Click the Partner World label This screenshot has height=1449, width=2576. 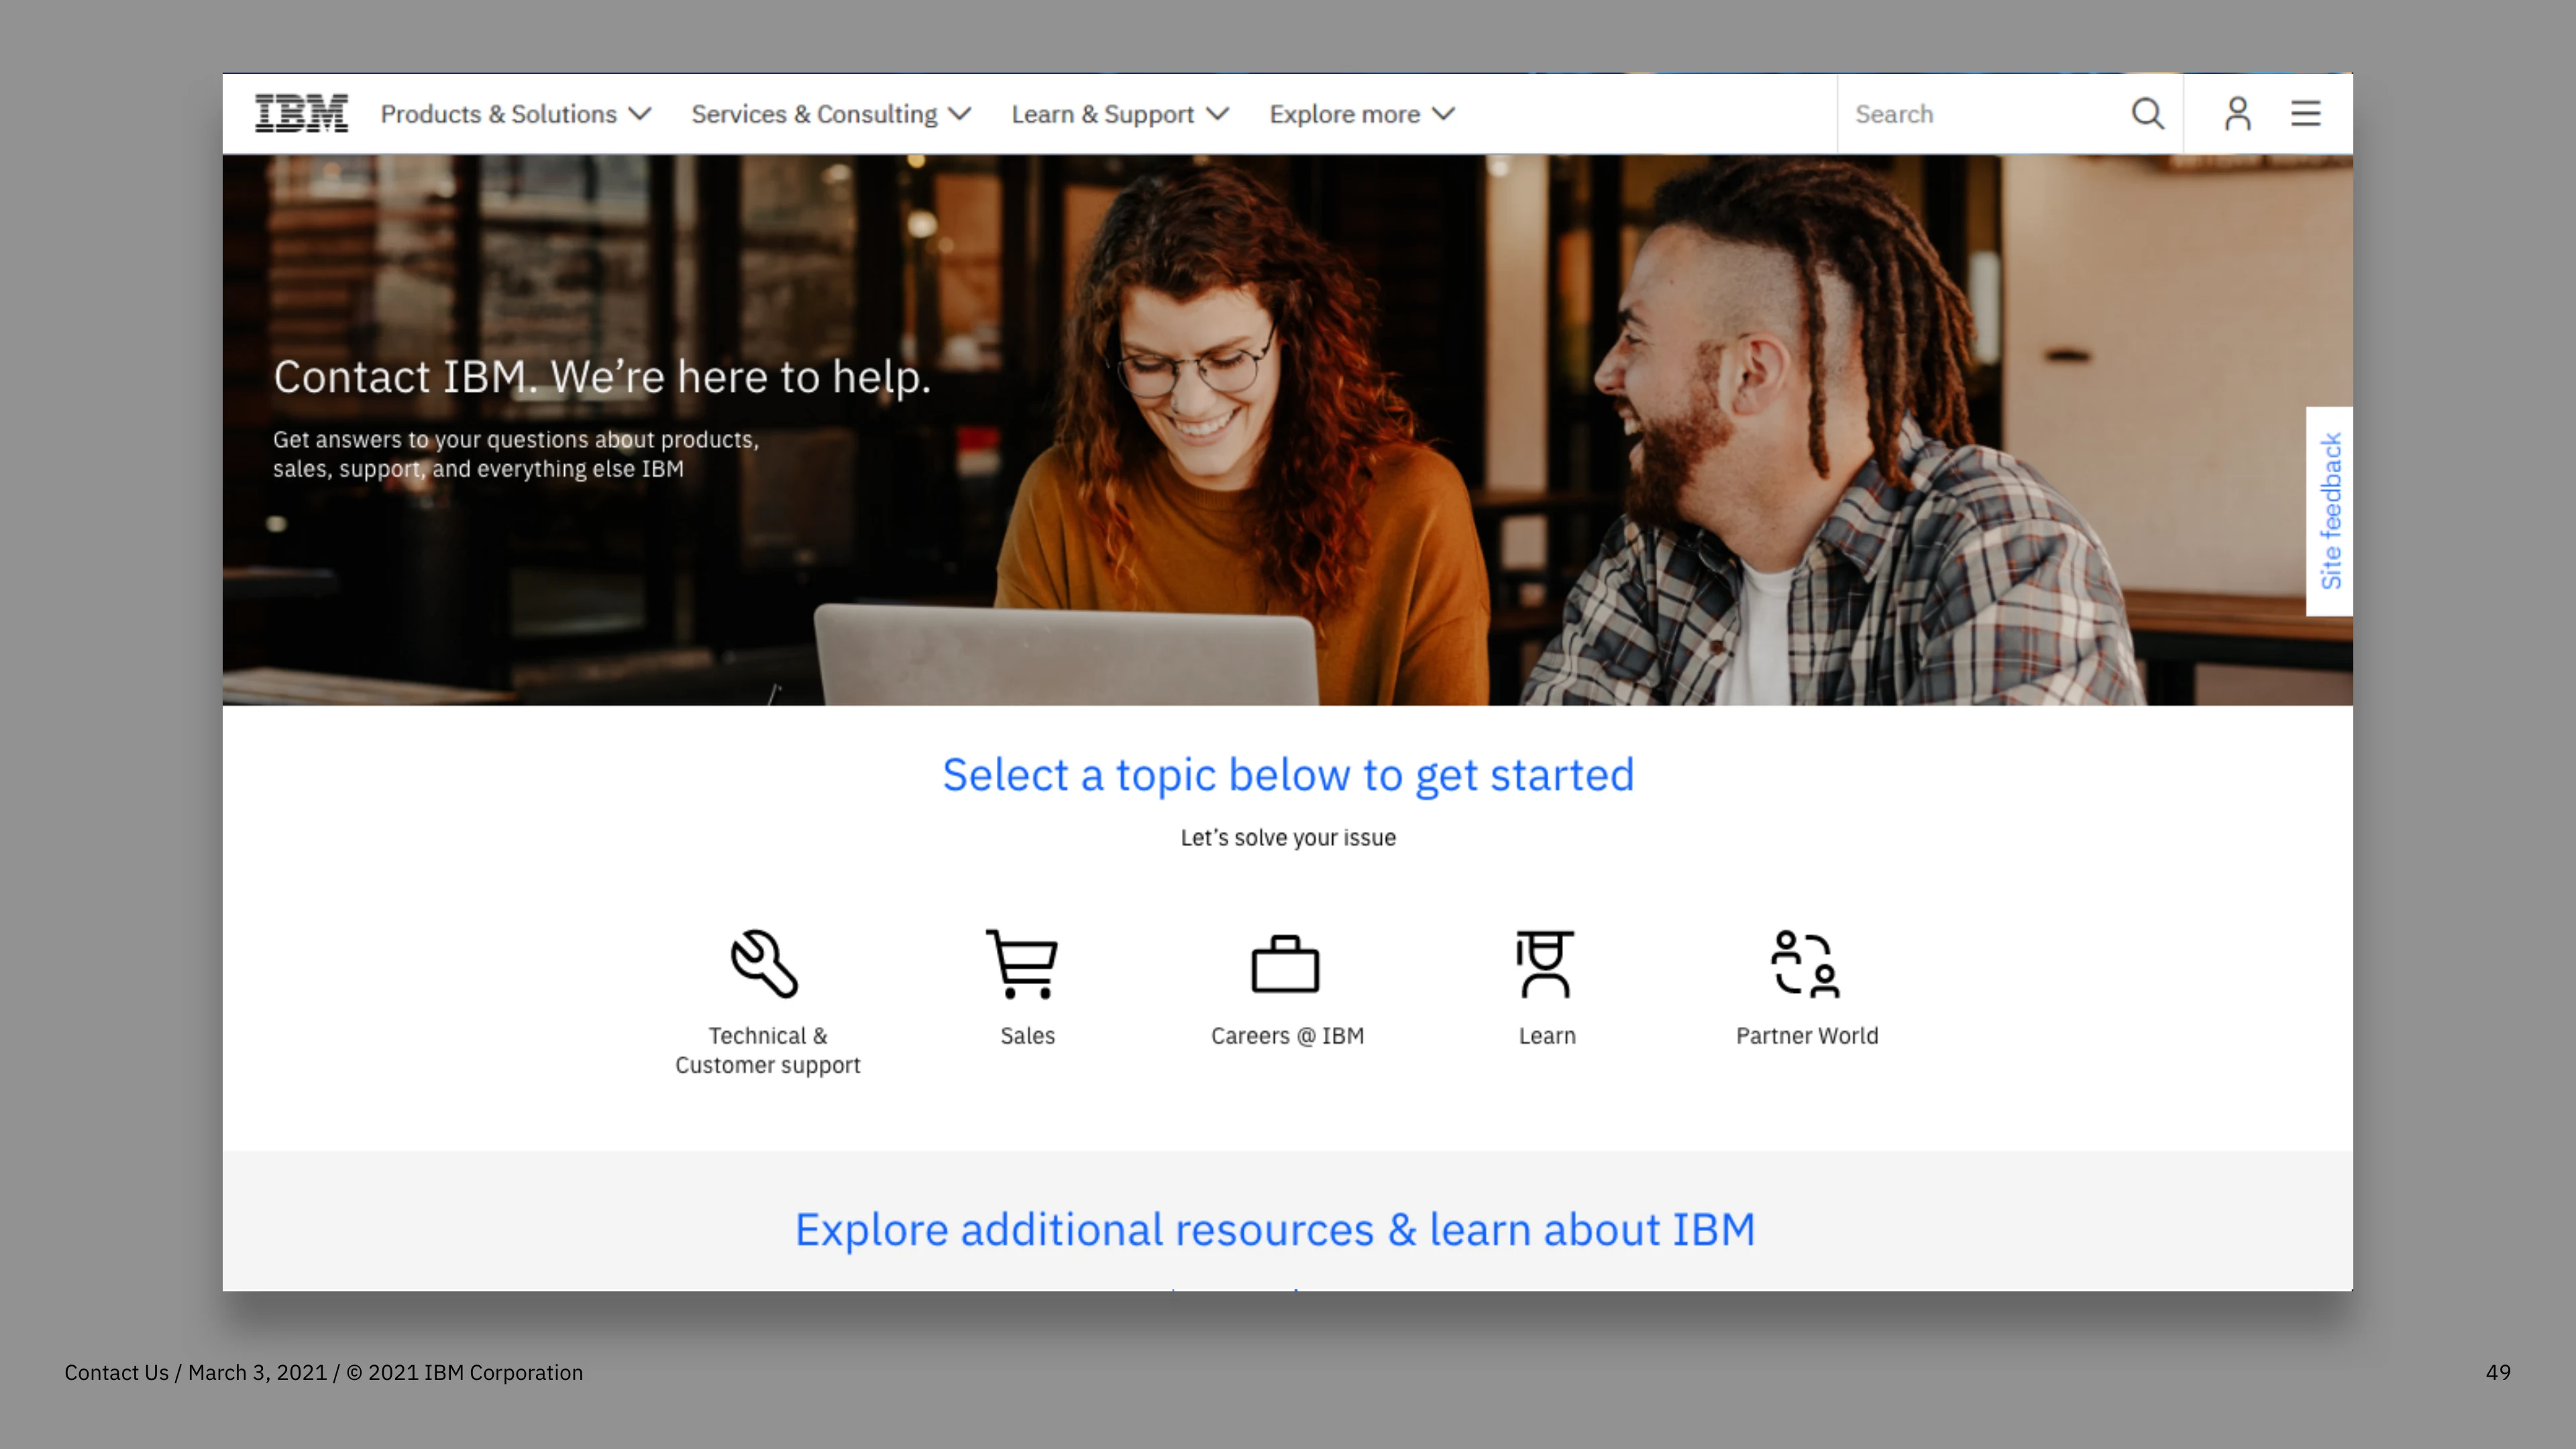pyautogui.click(x=1807, y=1036)
